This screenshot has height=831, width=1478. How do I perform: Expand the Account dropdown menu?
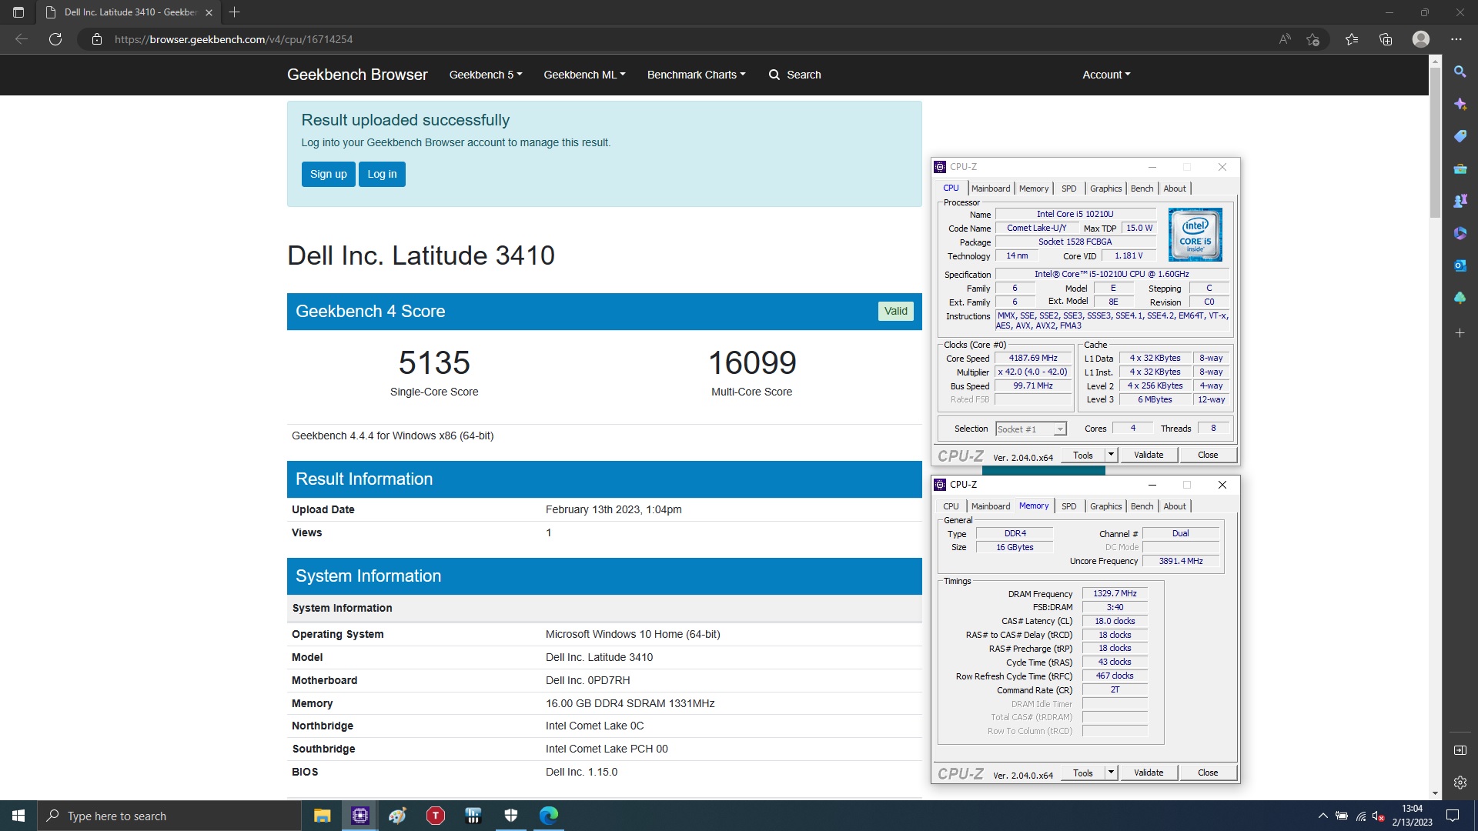tap(1106, 75)
